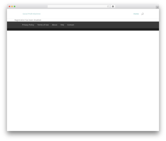Reload the page with the refresh icon
The height and width of the screenshot is (141, 166).
(x=108, y=6)
